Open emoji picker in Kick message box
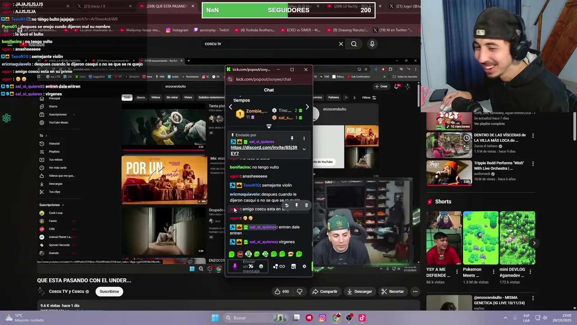 pyautogui.click(x=261, y=266)
